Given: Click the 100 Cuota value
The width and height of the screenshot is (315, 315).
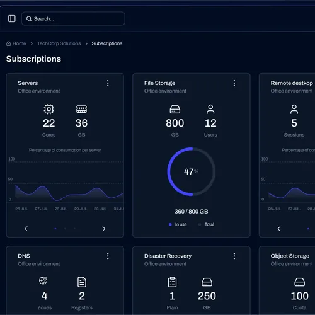Looking at the screenshot, I should 299,296.
